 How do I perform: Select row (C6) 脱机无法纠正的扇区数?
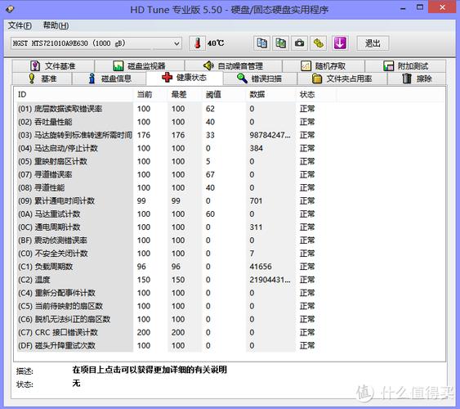[176, 319]
